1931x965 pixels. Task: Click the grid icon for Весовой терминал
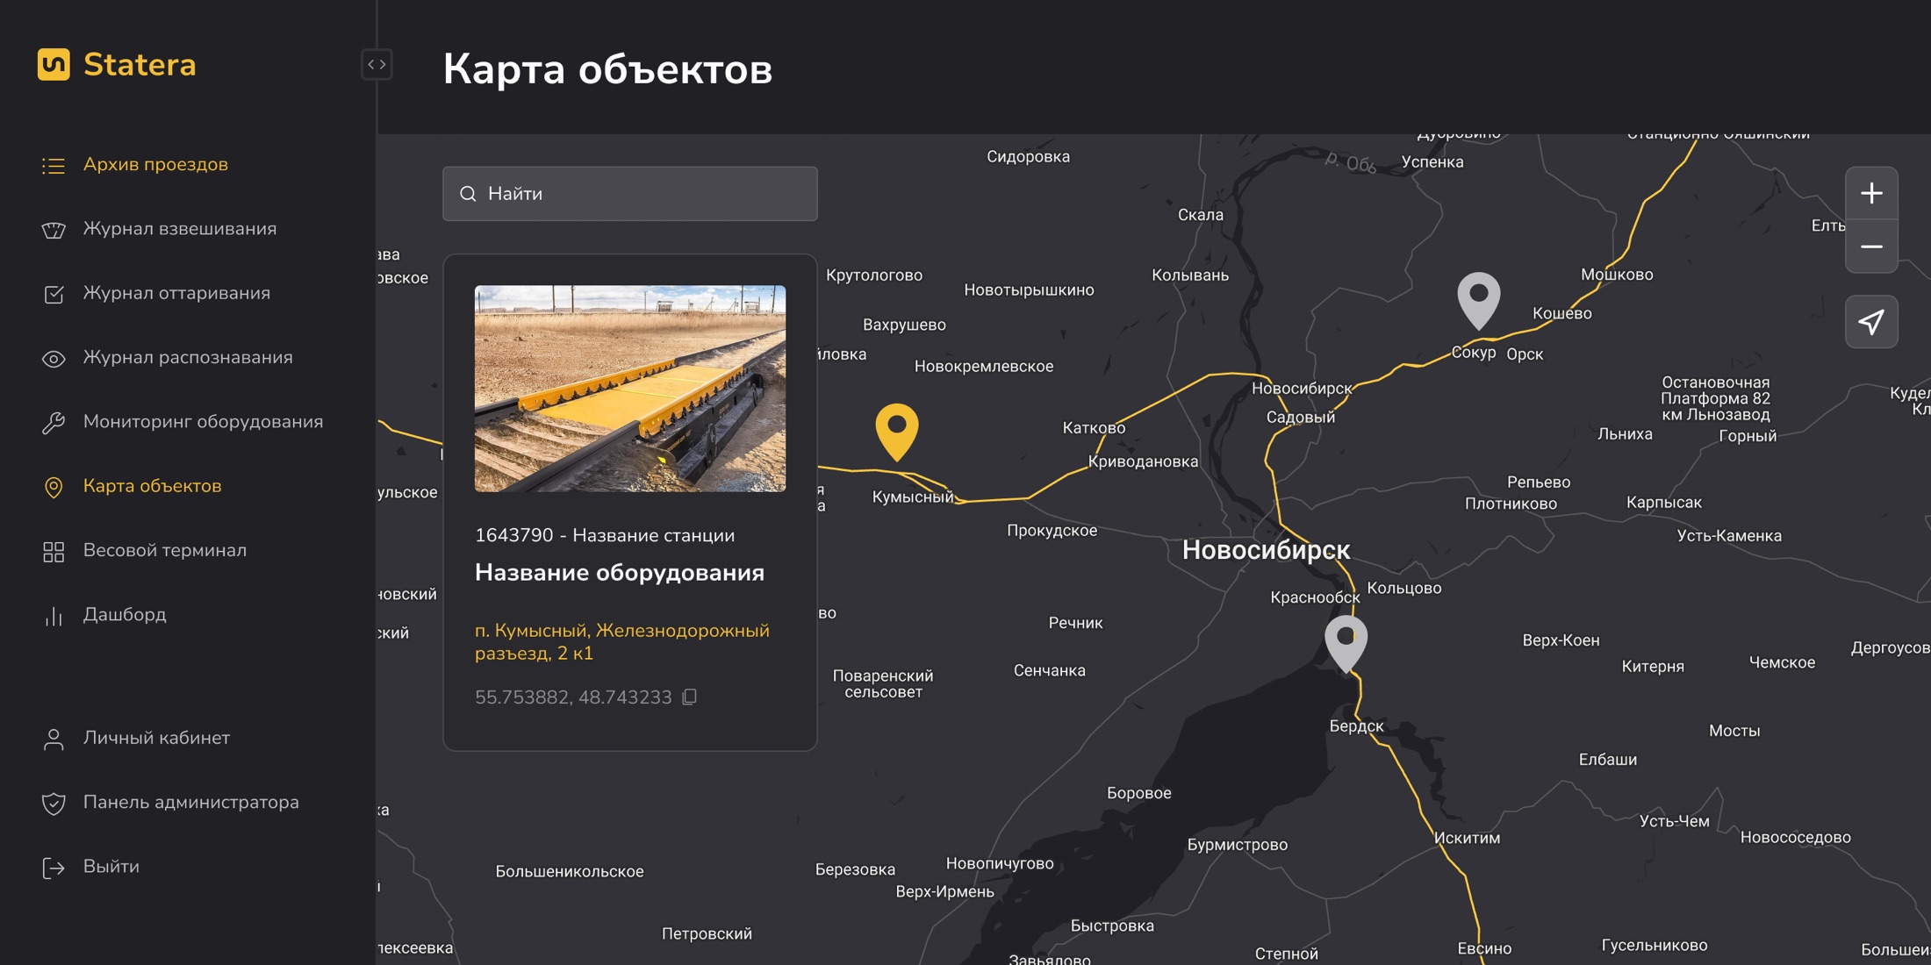click(54, 551)
